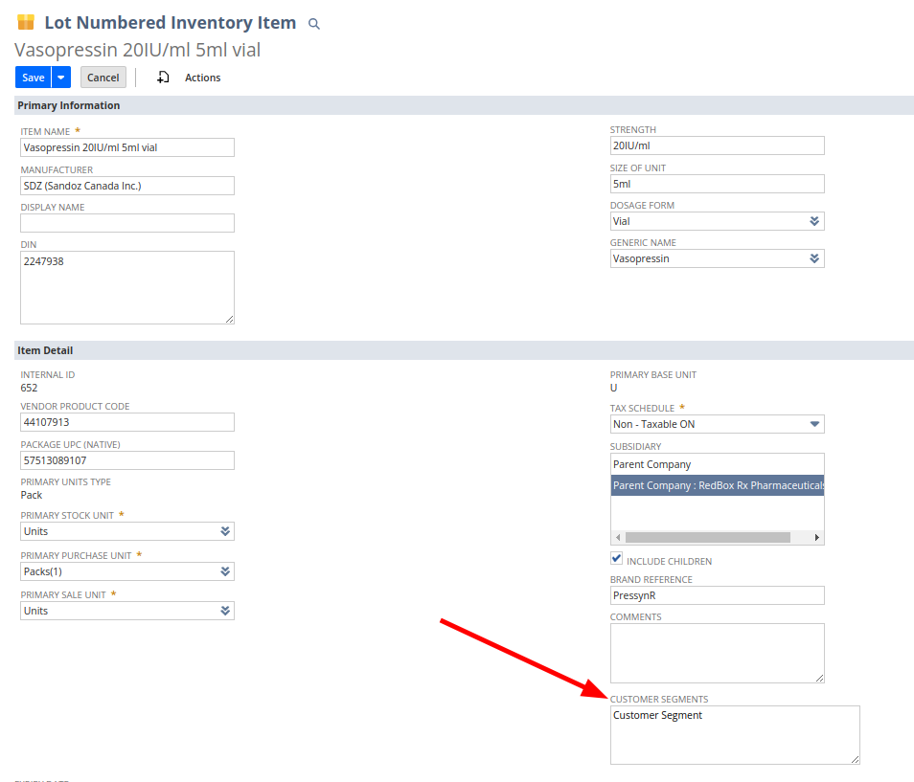Click the Subsidiary list right scroll arrow
Screen dimensions: 914x782
pos(817,538)
